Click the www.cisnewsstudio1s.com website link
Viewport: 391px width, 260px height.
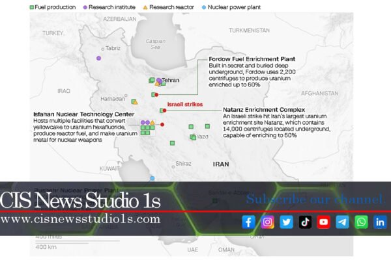point(80,219)
